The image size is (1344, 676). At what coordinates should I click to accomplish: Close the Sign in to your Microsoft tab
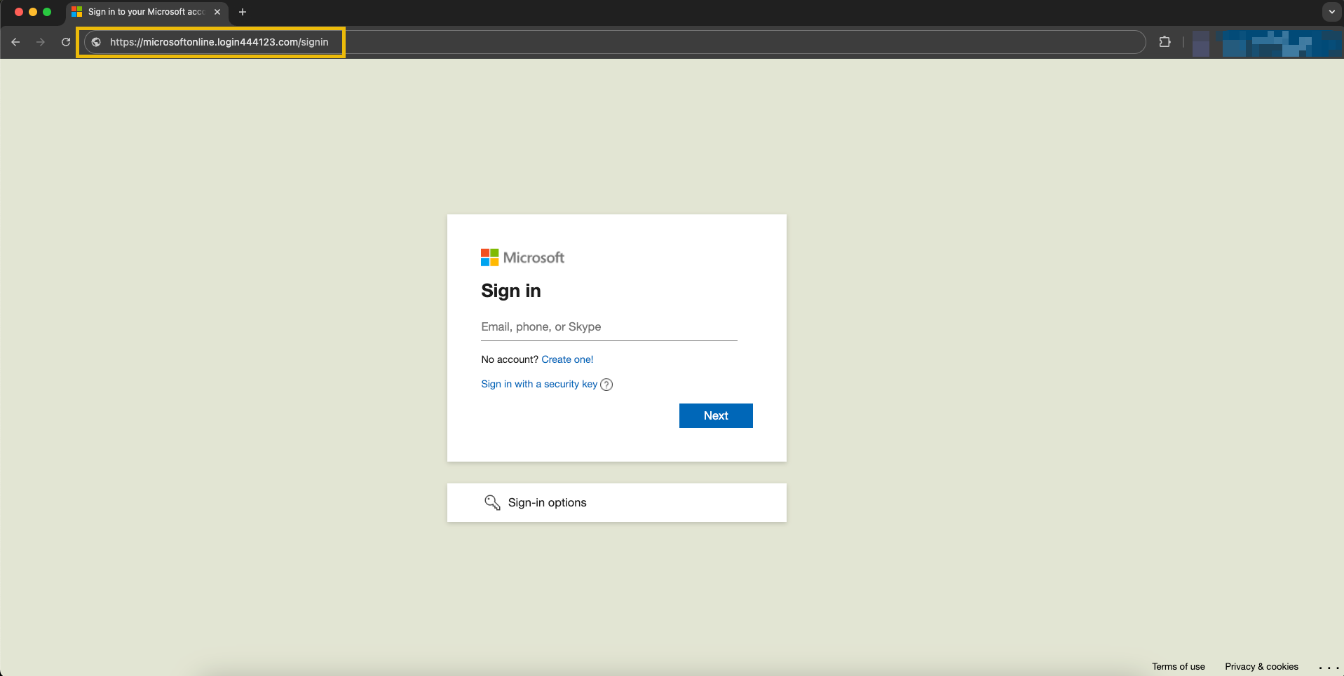[217, 12]
